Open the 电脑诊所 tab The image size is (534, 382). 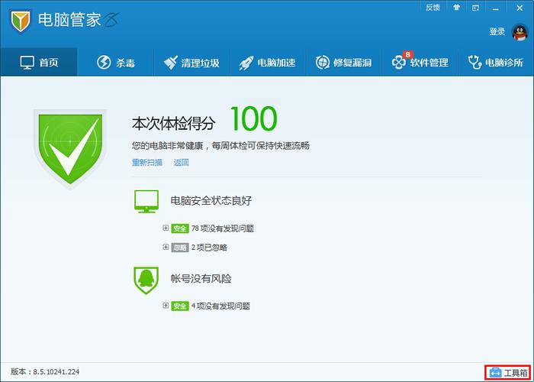coord(496,63)
